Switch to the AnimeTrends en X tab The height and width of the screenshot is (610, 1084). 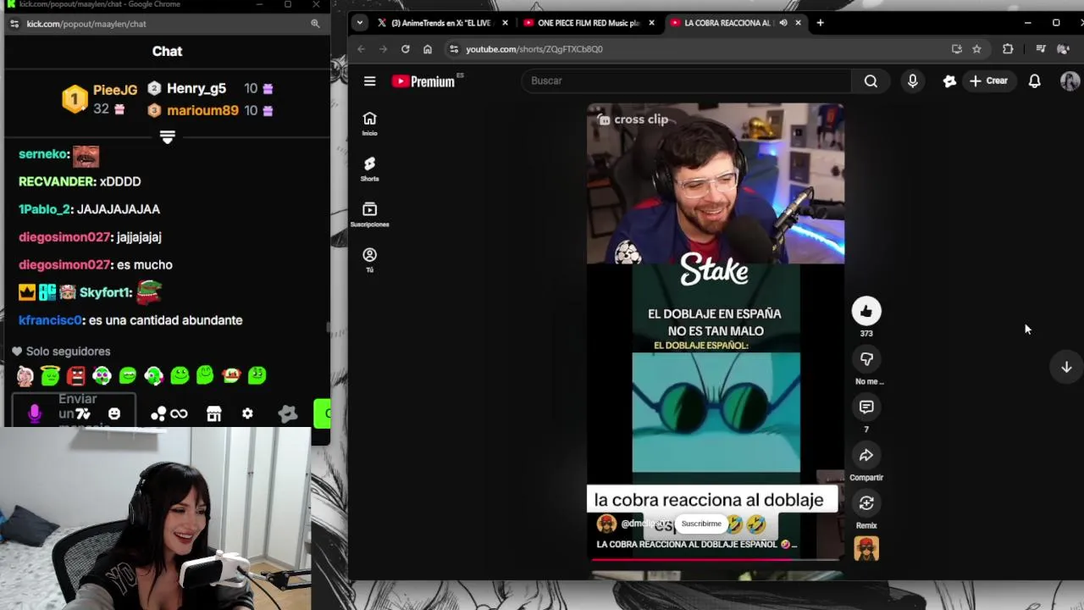coord(440,23)
